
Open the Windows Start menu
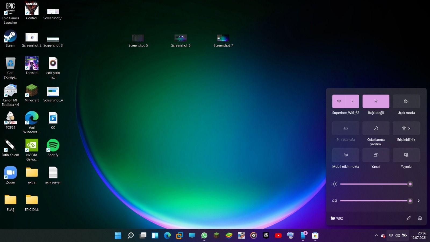(x=118, y=236)
